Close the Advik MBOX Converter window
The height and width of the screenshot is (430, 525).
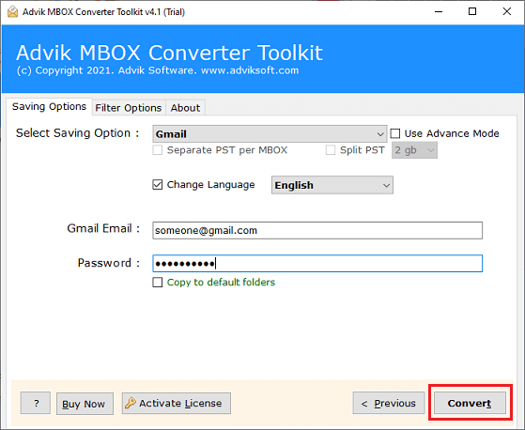pos(507,11)
